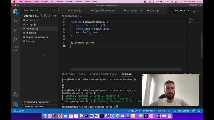Screen dimensions: 214x120
Task: Select the TERMINAL panel tab
Action: point(127,74)
